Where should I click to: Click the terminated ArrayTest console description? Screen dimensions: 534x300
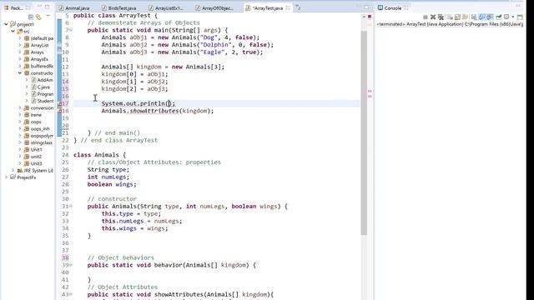[x=450, y=24]
